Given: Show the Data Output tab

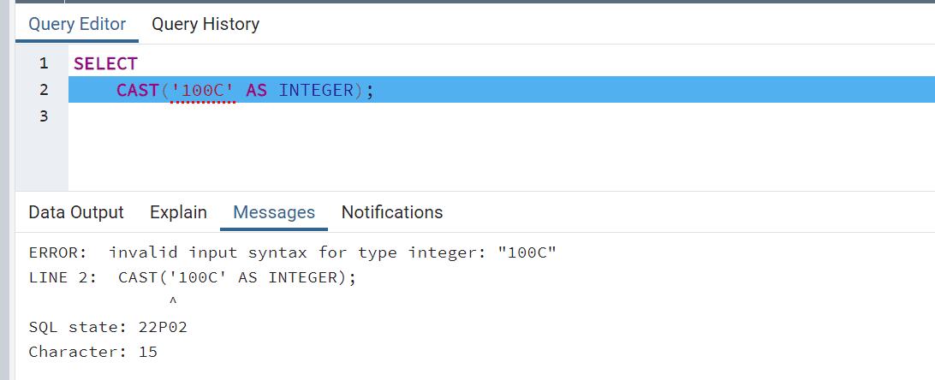Looking at the screenshot, I should pyautogui.click(x=76, y=212).
